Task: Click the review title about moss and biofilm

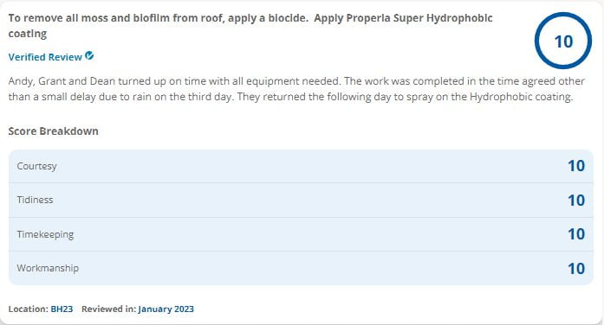Action: pos(250,26)
